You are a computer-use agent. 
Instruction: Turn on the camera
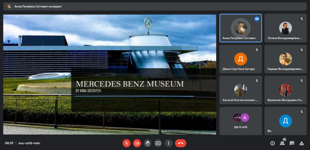tap(137, 143)
